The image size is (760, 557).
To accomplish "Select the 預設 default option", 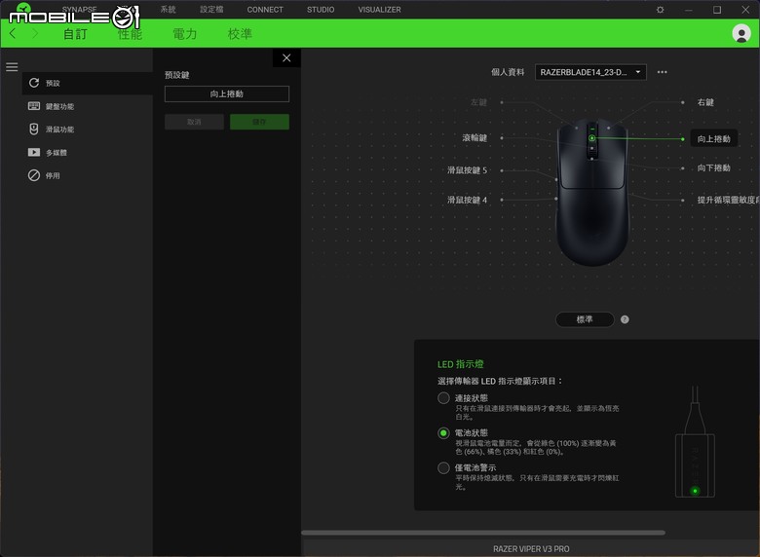I will tap(88, 84).
